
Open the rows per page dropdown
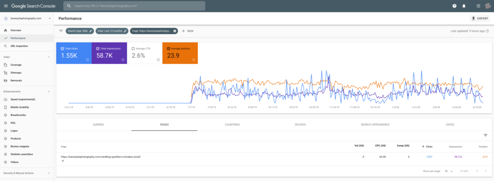point(449,171)
